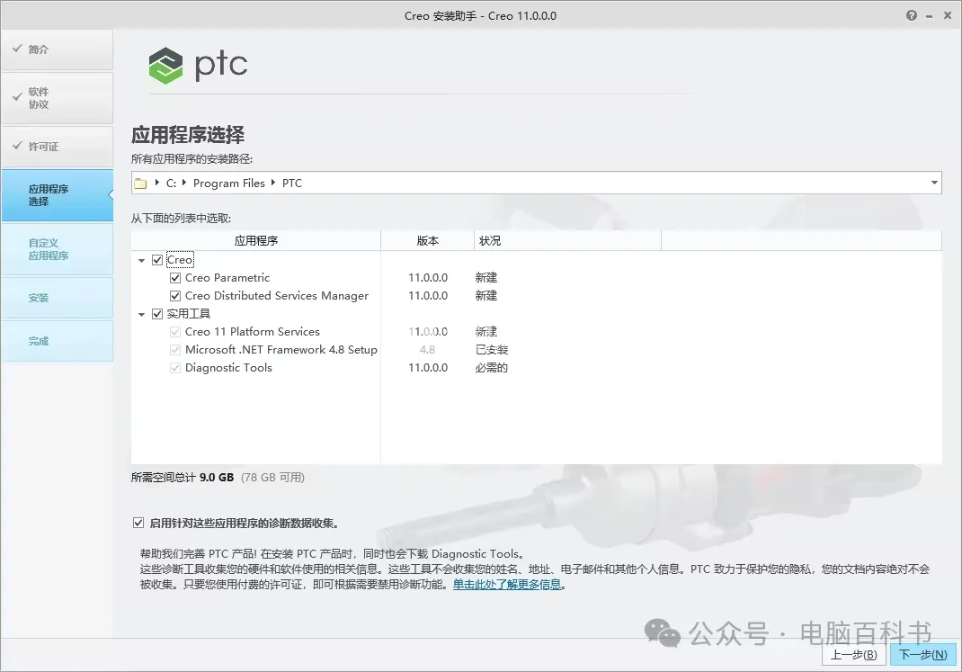Select the 应用程序选择 step
Screen dimensions: 962x672
click(57, 195)
